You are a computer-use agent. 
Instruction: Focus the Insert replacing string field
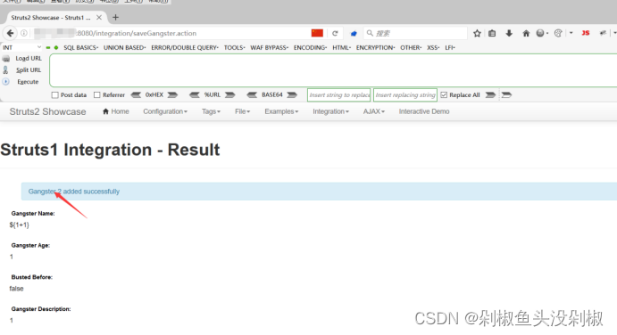(x=405, y=95)
